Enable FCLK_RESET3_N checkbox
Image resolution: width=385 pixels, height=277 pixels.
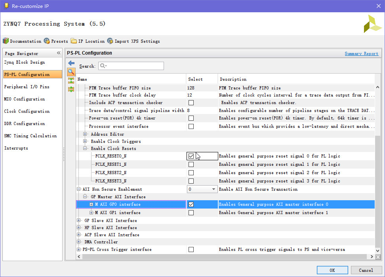[191, 181]
